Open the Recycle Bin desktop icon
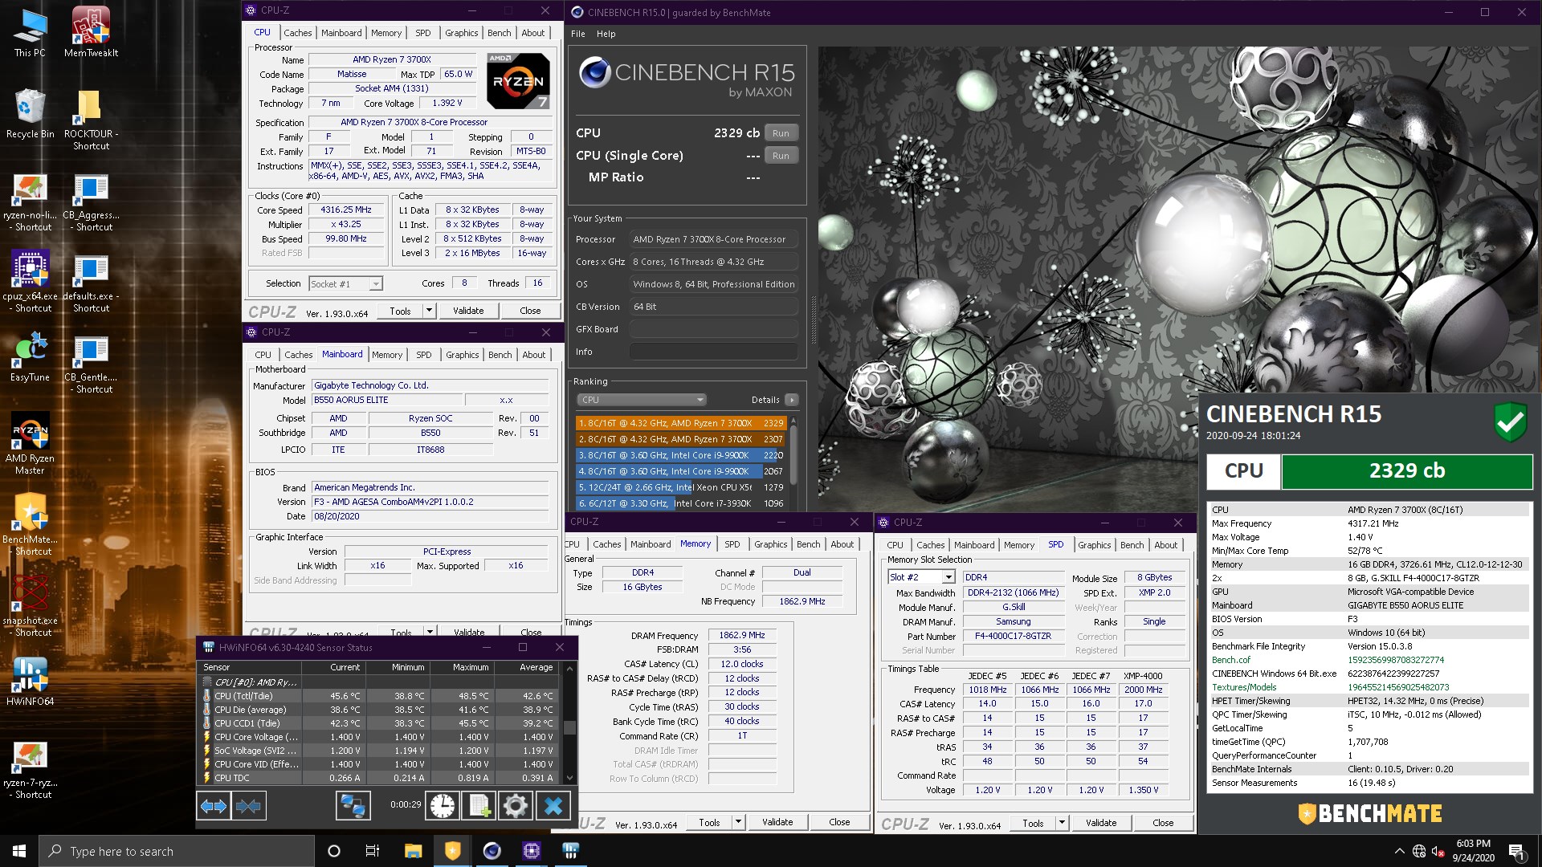Viewport: 1542px width, 867px height. (30, 113)
